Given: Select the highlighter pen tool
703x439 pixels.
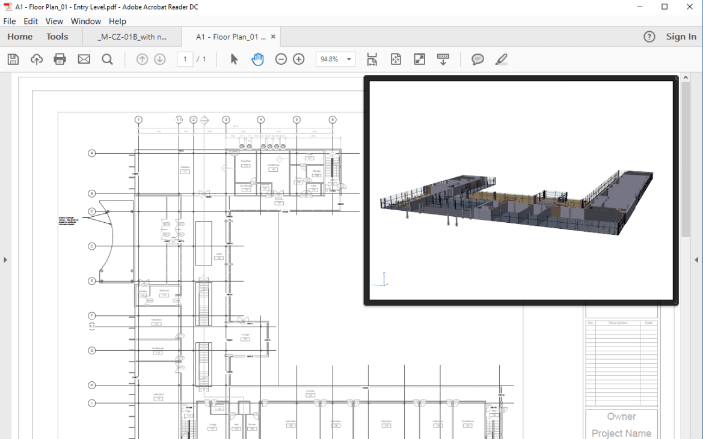Looking at the screenshot, I should tap(501, 59).
